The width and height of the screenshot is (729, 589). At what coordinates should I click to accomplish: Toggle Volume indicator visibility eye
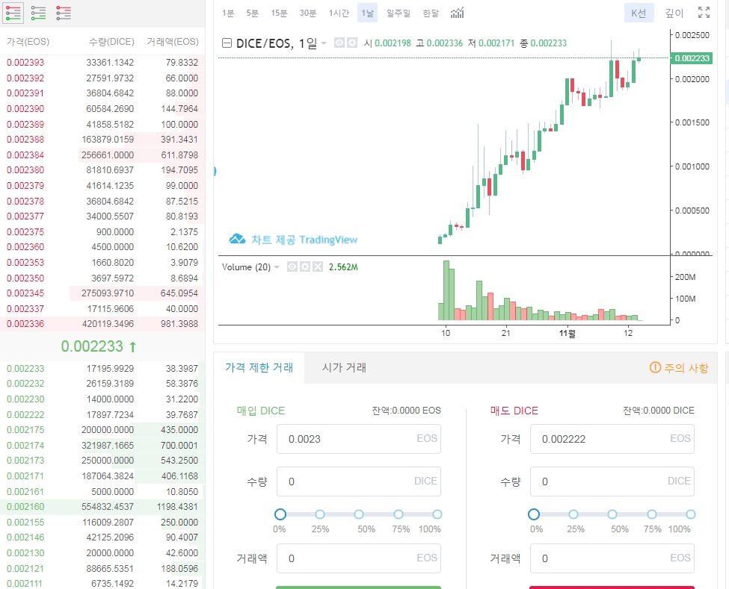tap(292, 267)
